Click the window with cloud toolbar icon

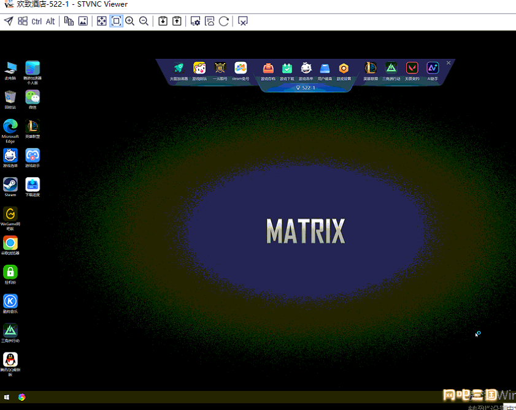click(x=210, y=21)
